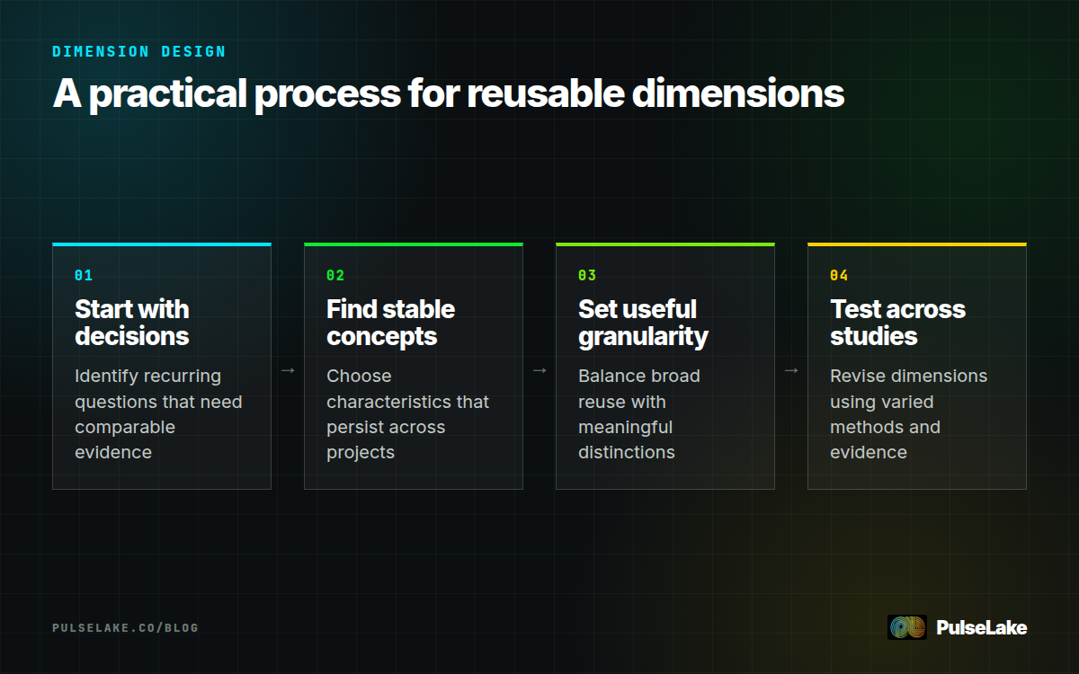Click the 'Set useful granularity' card heading

point(643,323)
